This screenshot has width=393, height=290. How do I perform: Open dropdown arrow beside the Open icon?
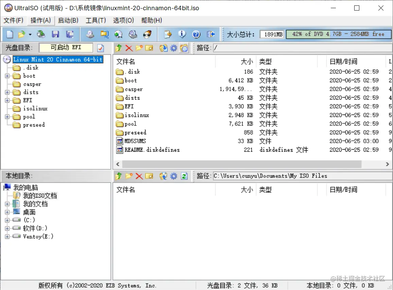pos(30,34)
